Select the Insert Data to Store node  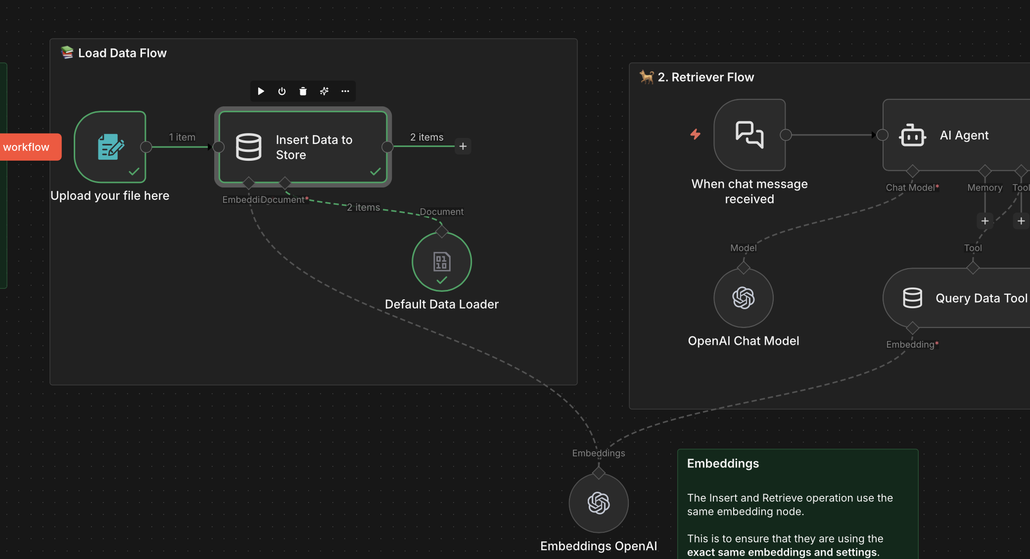(303, 147)
